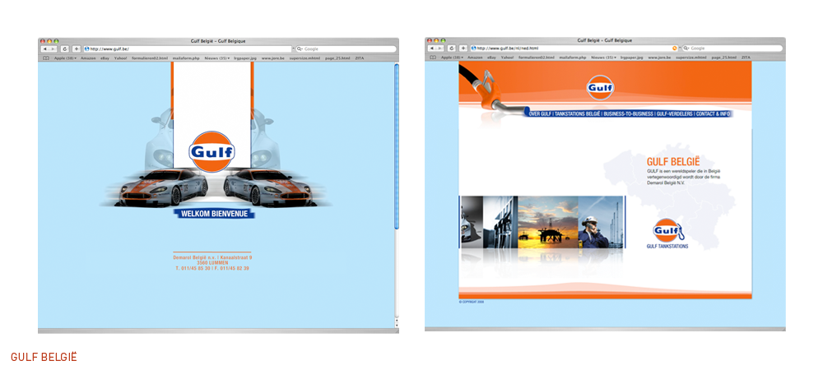Select the TANKSTATIONS BELGIË menu item
The height and width of the screenshot is (370, 823).
pyautogui.click(x=578, y=113)
